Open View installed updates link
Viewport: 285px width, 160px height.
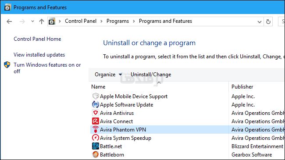[x=39, y=55]
